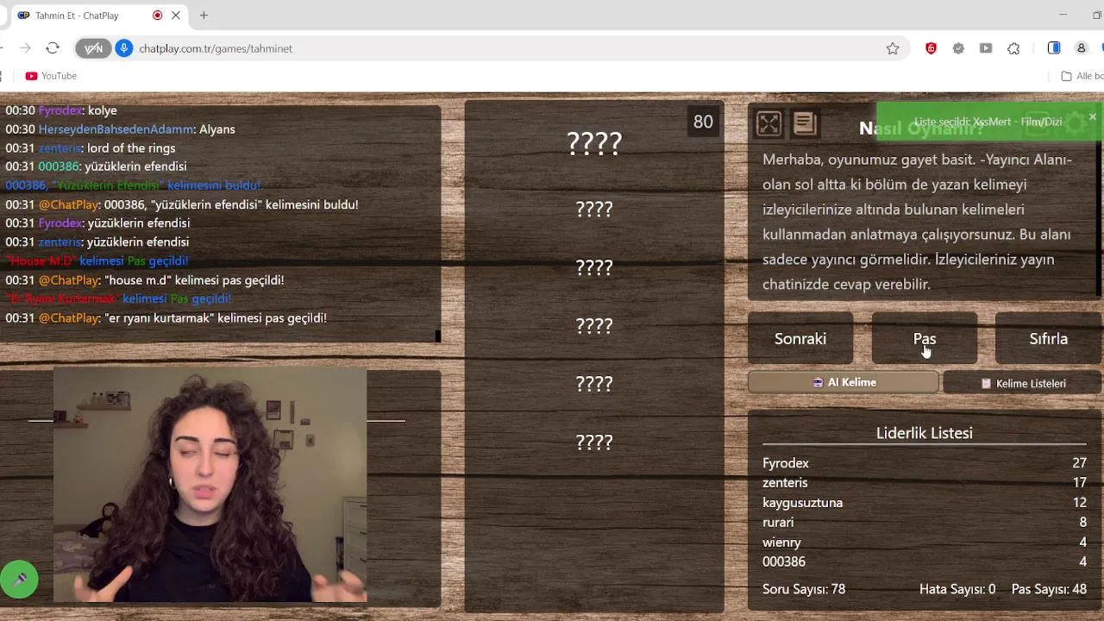Dismiss the green 'Liste seçildi' notification

(x=1092, y=116)
